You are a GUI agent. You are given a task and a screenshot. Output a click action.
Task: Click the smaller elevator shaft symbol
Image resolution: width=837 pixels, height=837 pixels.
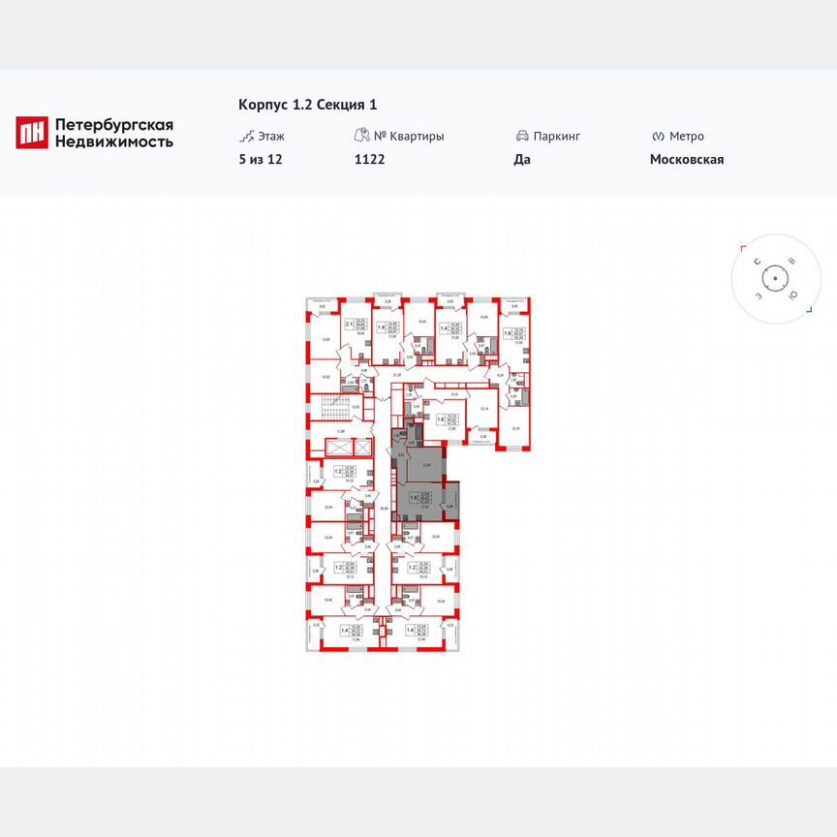tap(362, 448)
